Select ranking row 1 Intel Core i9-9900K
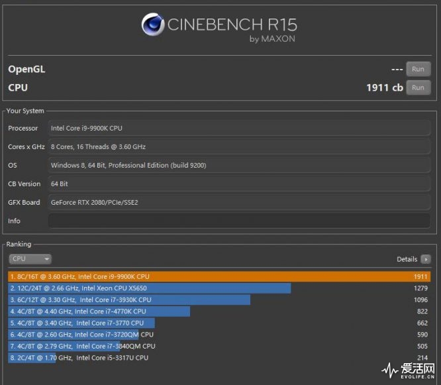This screenshot has width=441, height=385. pos(219,276)
